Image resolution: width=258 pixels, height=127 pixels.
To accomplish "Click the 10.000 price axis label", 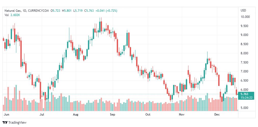I will tap(245, 17).
